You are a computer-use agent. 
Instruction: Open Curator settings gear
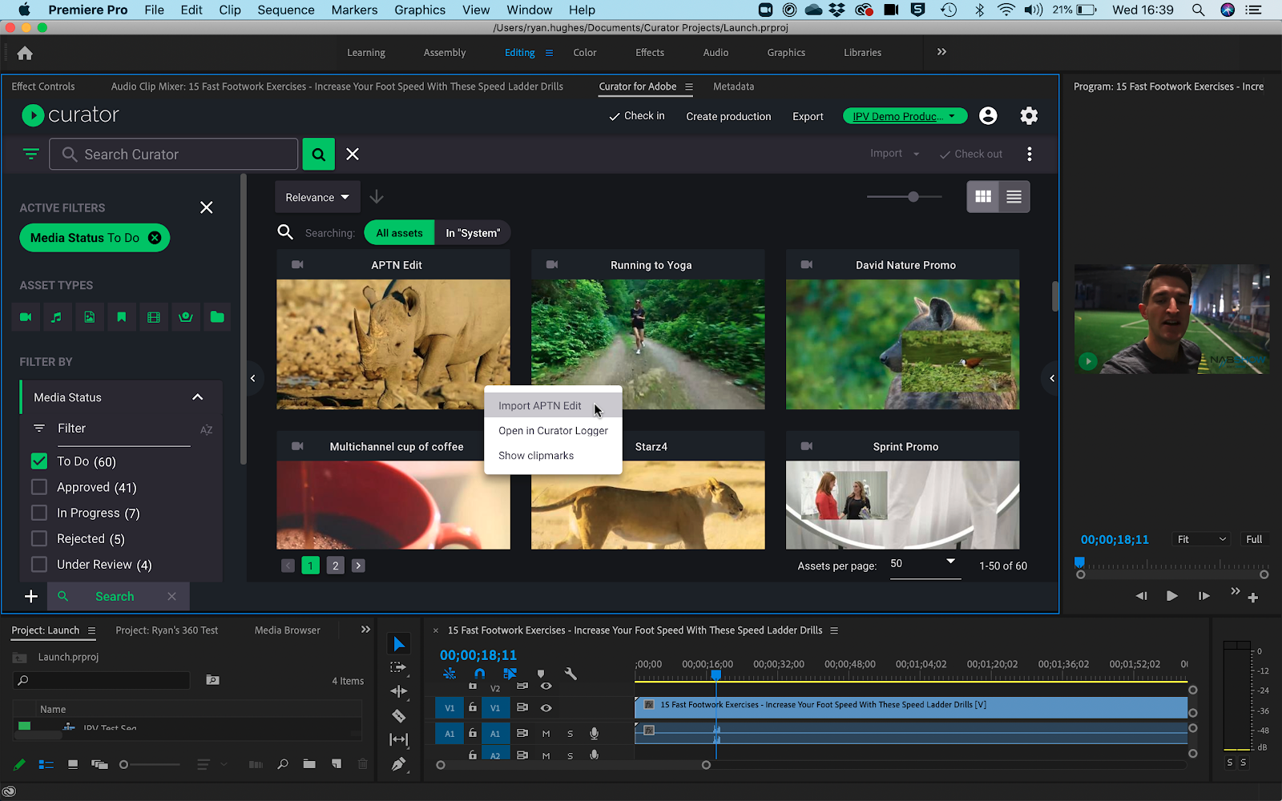pyautogui.click(x=1029, y=116)
